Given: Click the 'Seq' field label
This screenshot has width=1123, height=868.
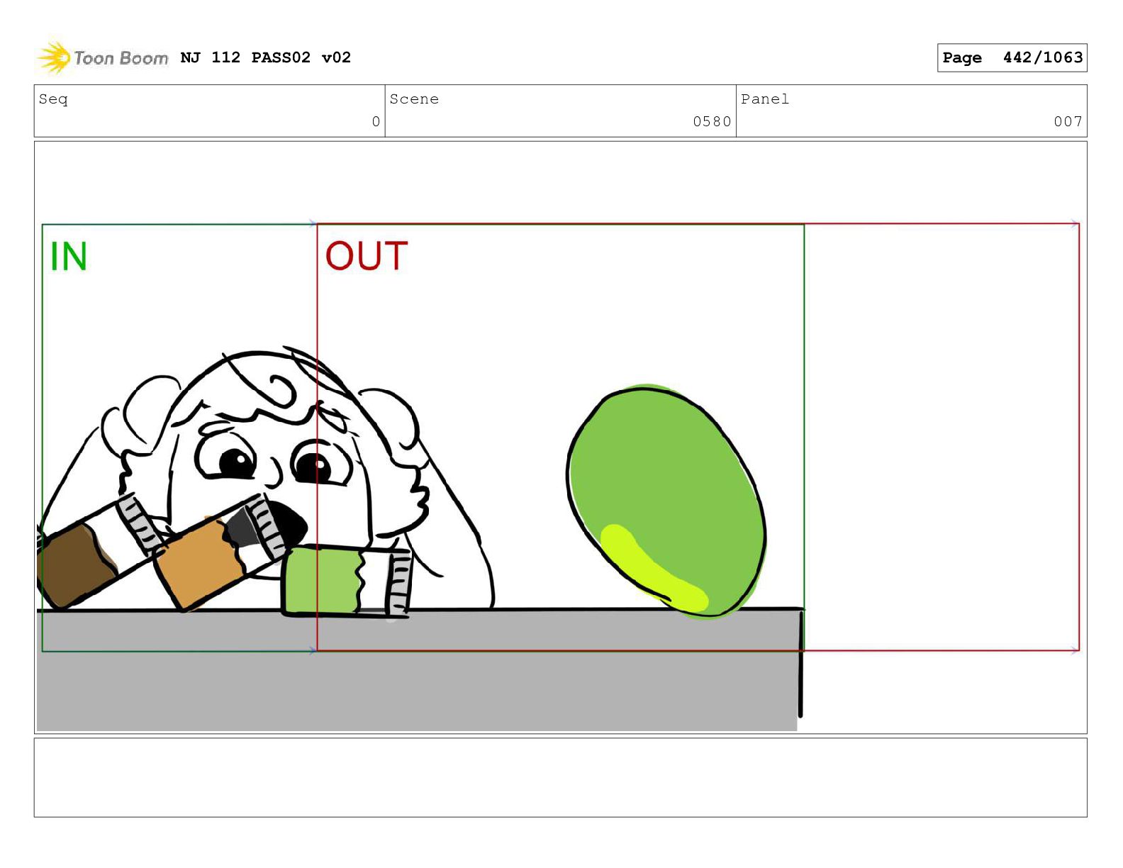Looking at the screenshot, I should pyautogui.click(x=53, y=99).
